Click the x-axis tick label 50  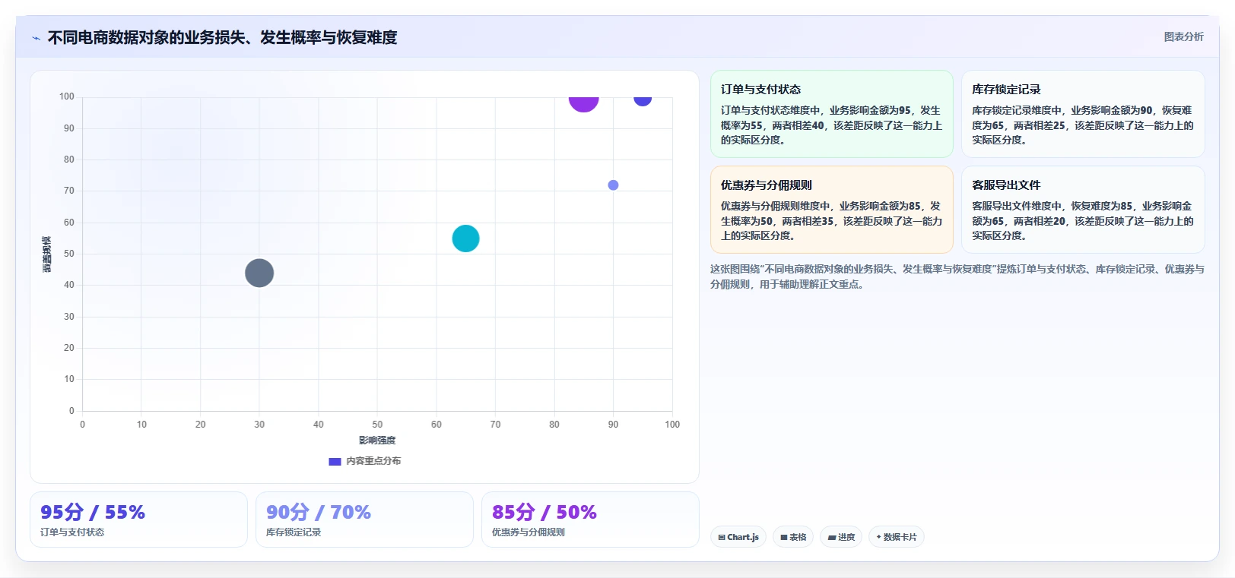[377, 425]
